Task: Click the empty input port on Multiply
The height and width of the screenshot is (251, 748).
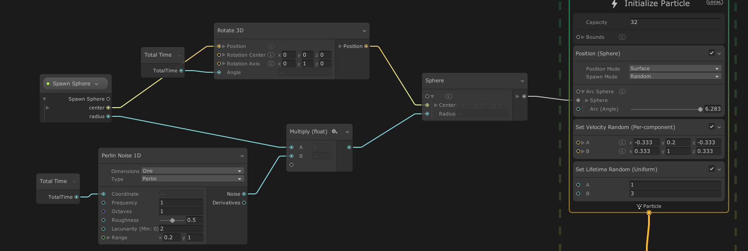Action: (x=292, y=165)
